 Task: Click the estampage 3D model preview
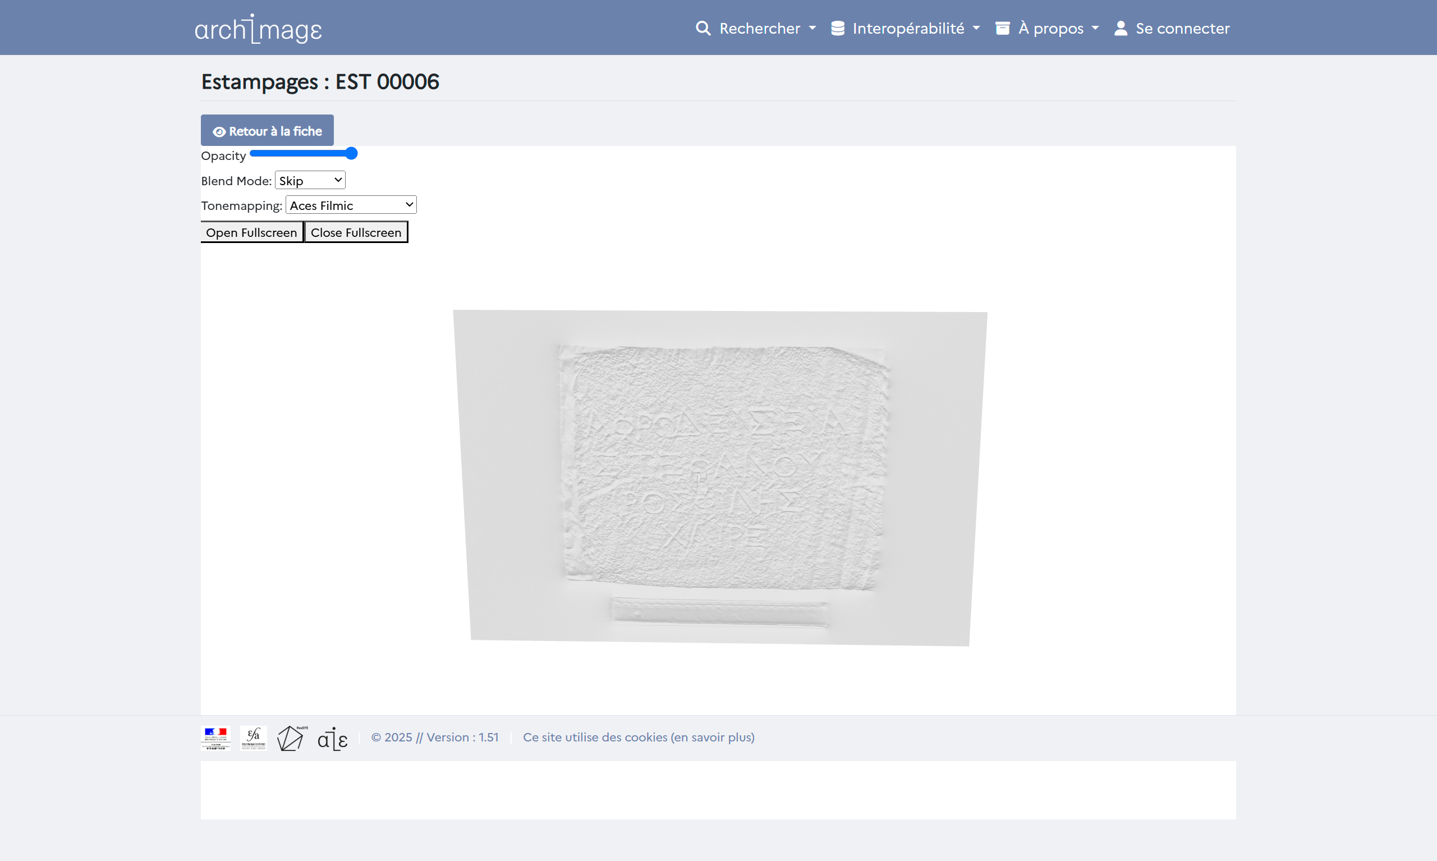[x=719, y=478]
